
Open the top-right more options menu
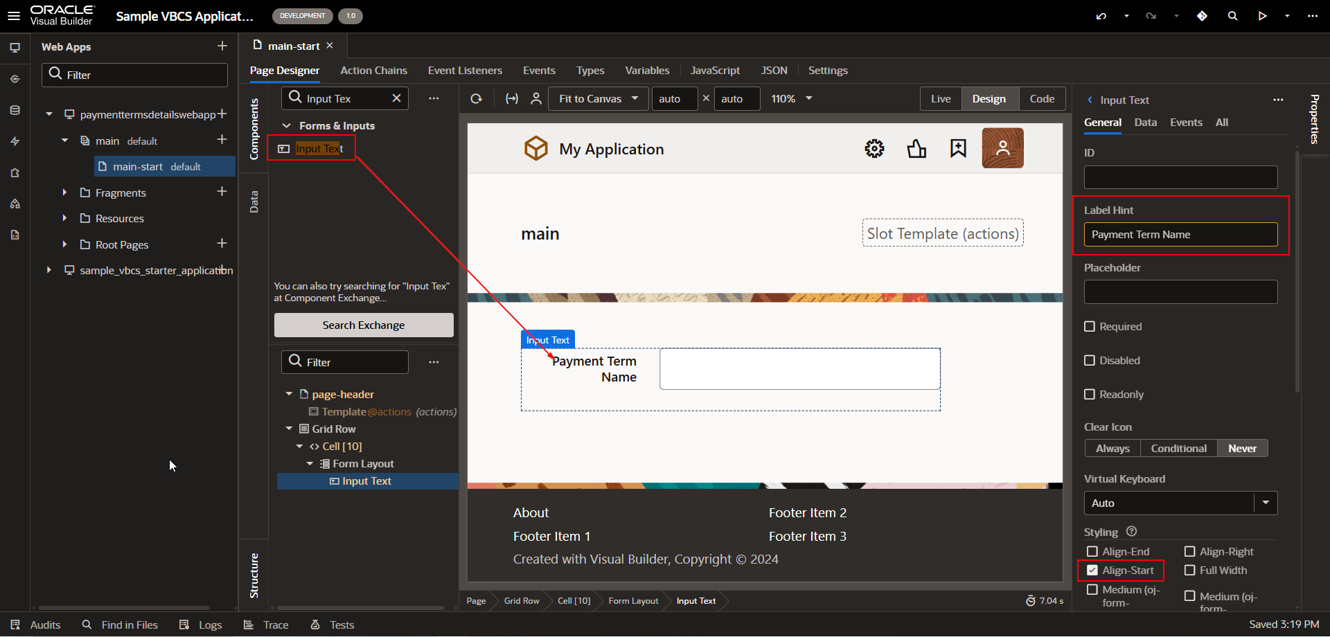(1312, 16)
